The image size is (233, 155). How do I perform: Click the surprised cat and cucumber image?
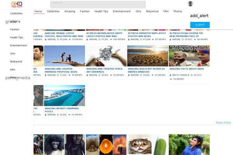(147, 145)
